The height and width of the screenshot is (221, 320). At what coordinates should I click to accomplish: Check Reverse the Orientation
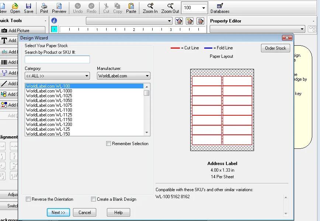28,199
